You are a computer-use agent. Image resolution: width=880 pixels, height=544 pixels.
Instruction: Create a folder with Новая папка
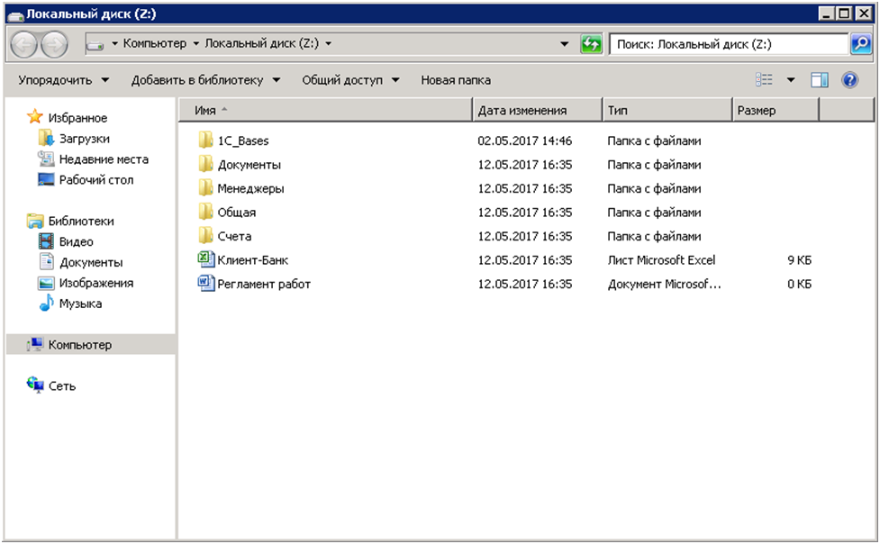pos(456,80)
